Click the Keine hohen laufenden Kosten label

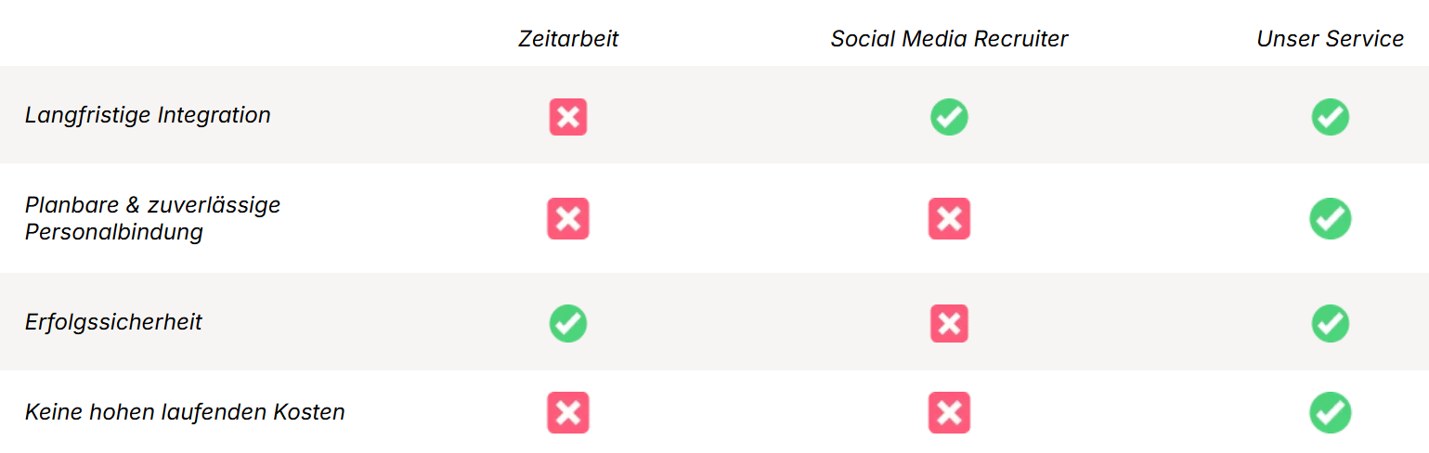pyautogui.click(x=185, y=412)
